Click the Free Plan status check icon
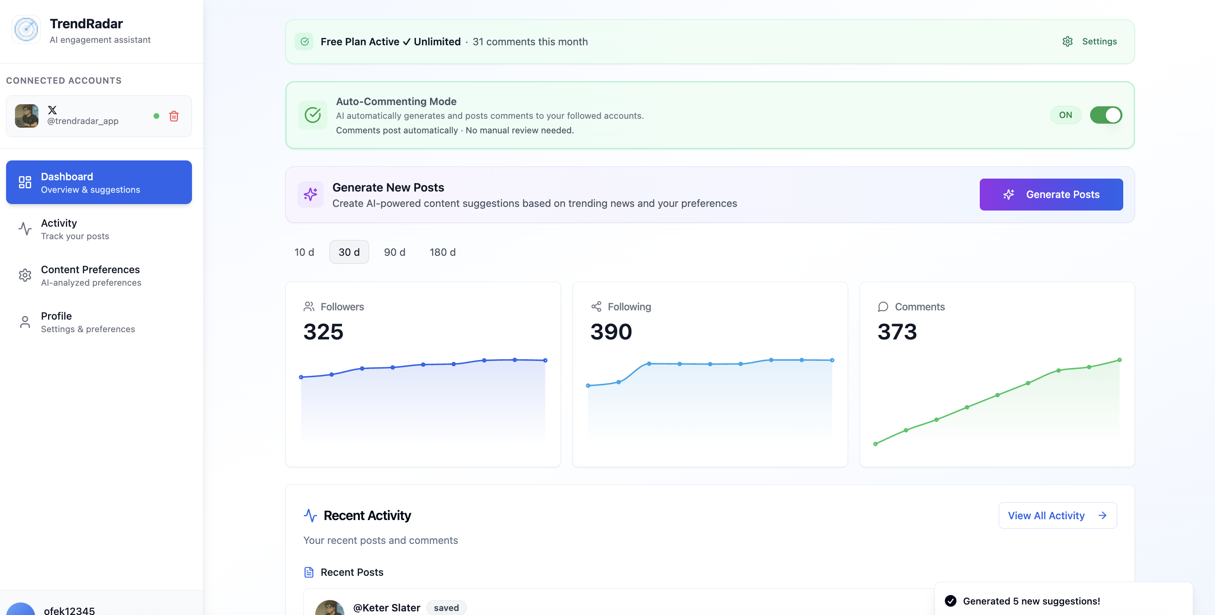The height and width of the screenshot is (615, 1215). coord(304,42)
